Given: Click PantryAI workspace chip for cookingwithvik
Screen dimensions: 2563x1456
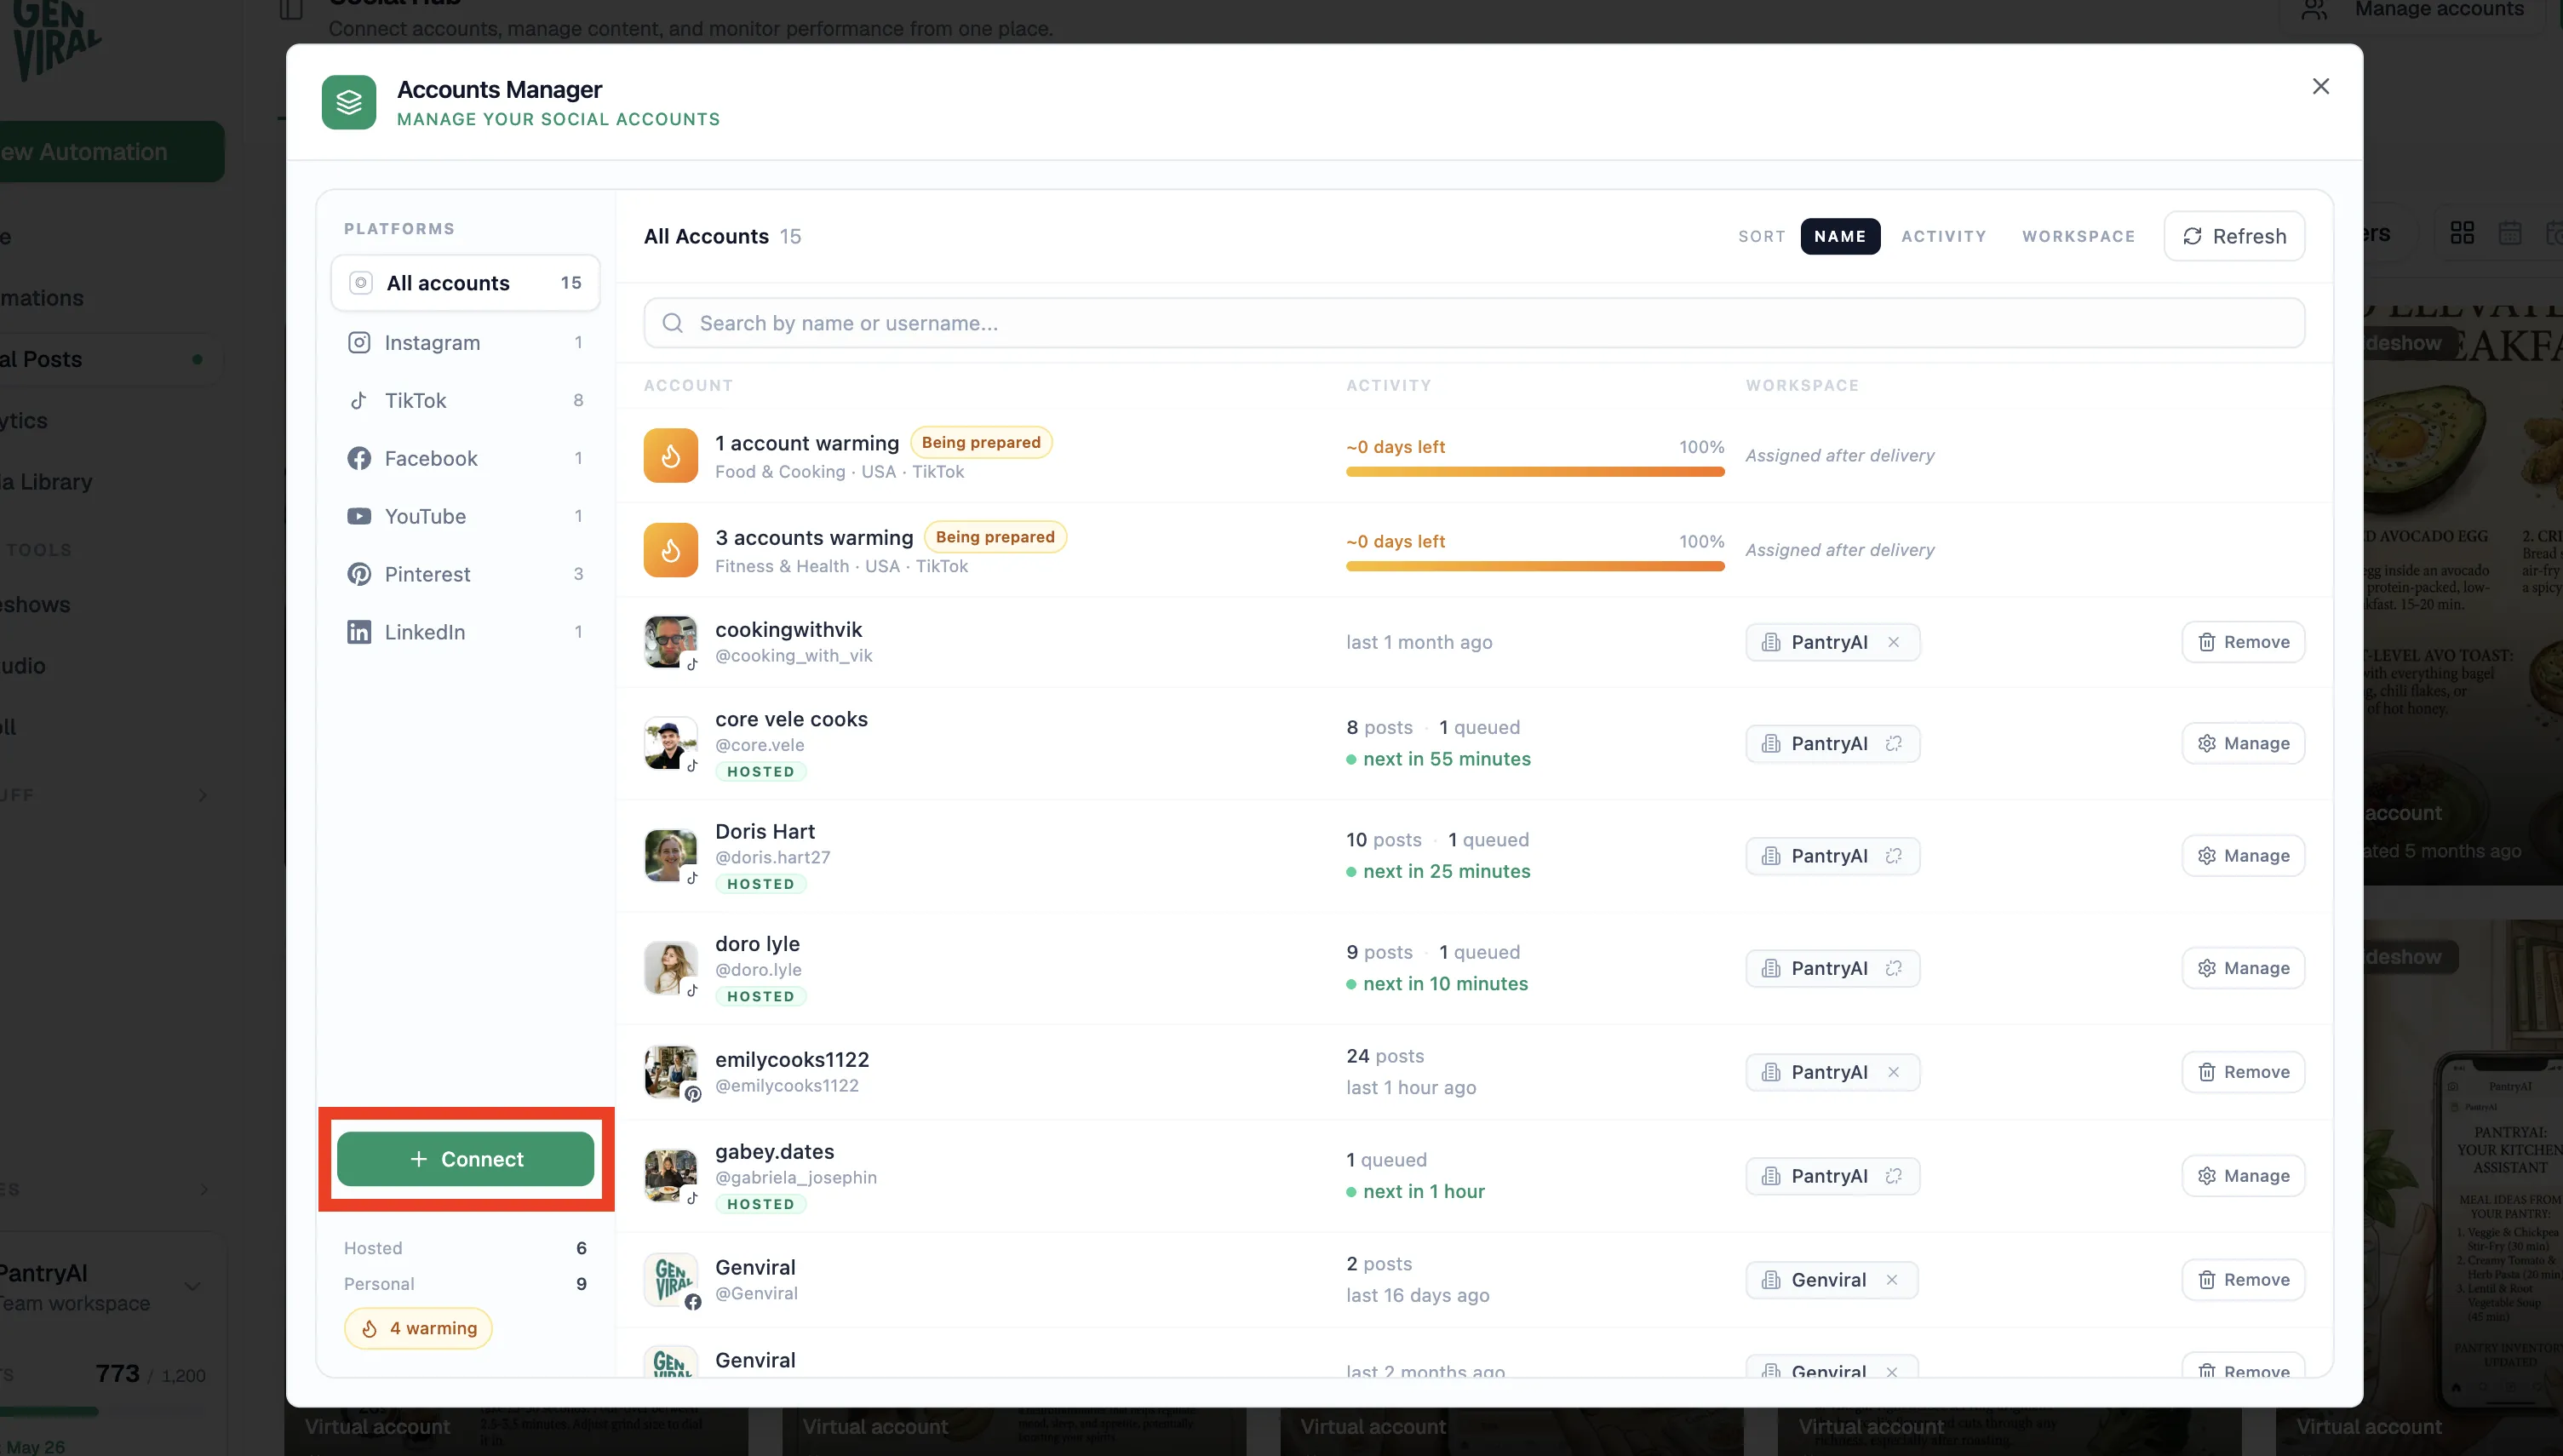Looking at the screenshot, I should click(x=1832, y=643).
